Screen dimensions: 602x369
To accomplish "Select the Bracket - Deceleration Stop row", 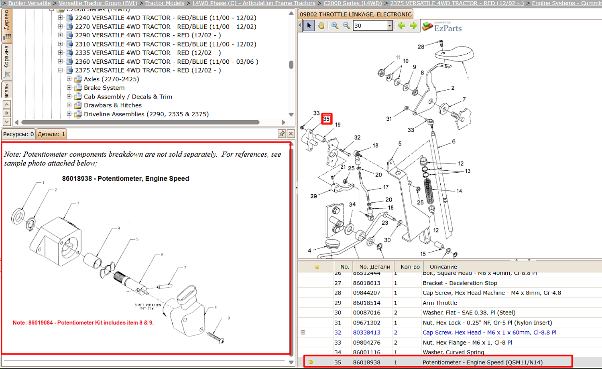I will pos(450,283).
